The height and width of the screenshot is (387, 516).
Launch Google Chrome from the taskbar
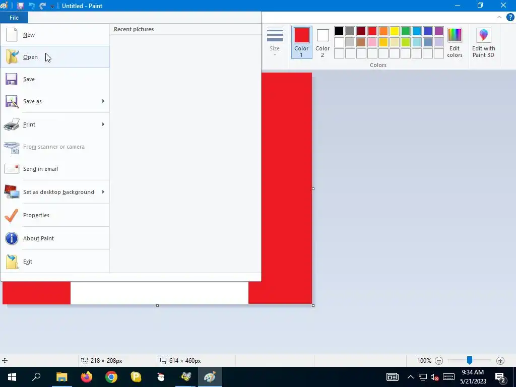click(111, 377)
